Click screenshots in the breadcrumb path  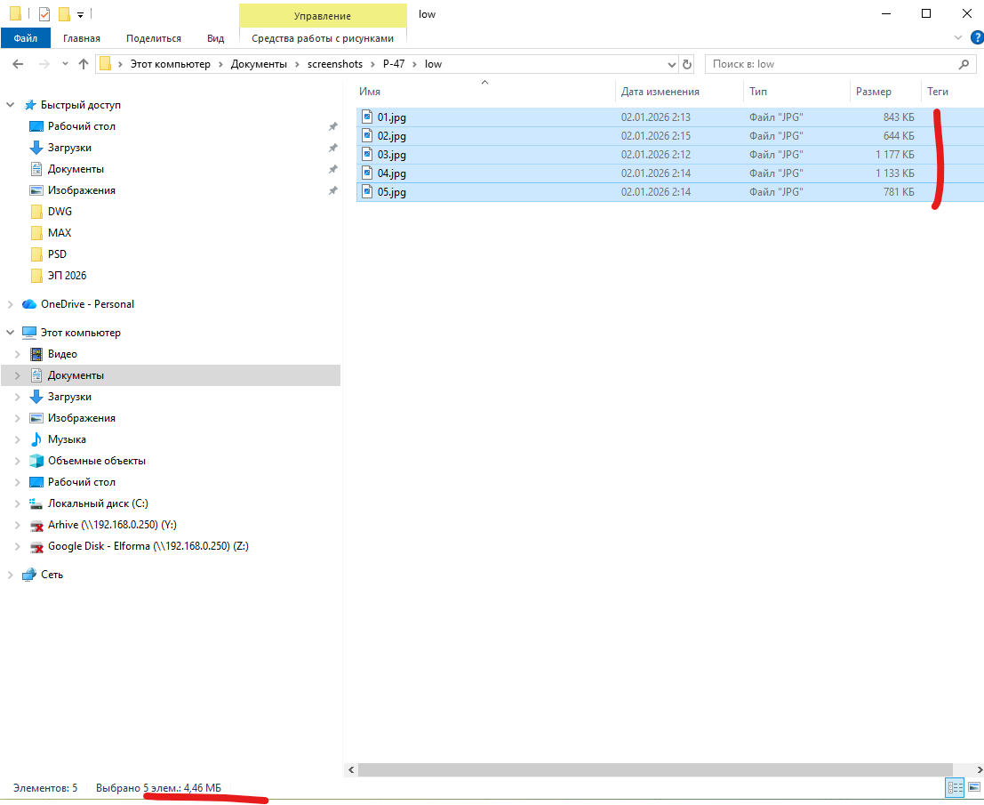334,64
